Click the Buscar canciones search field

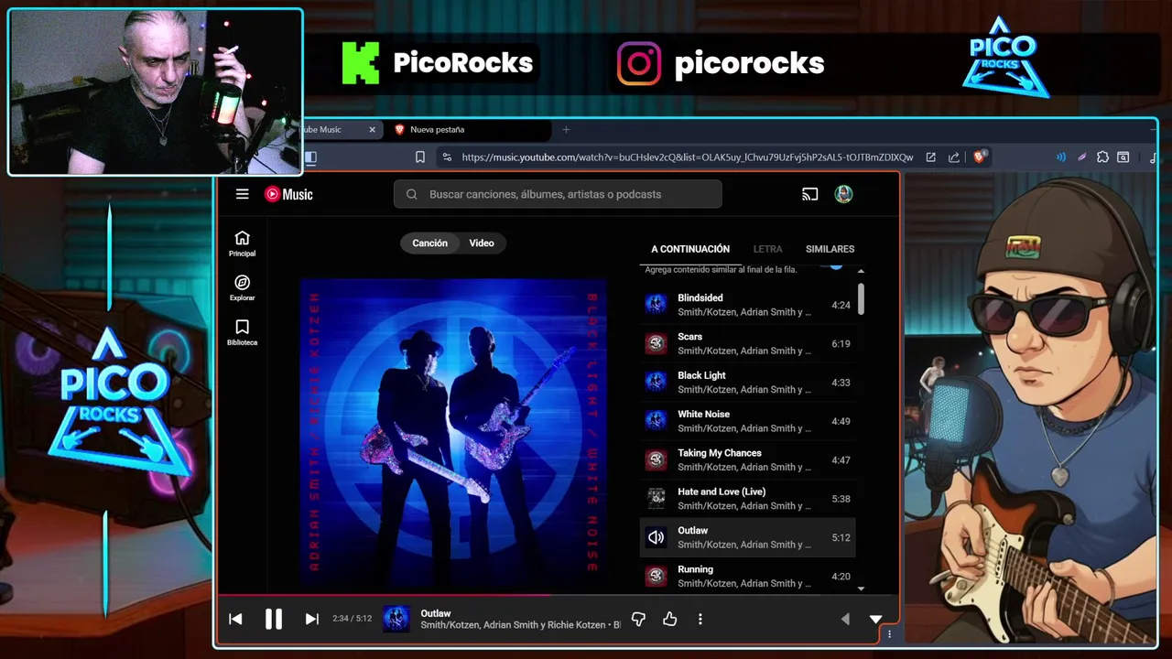click(x=558, y=194)
